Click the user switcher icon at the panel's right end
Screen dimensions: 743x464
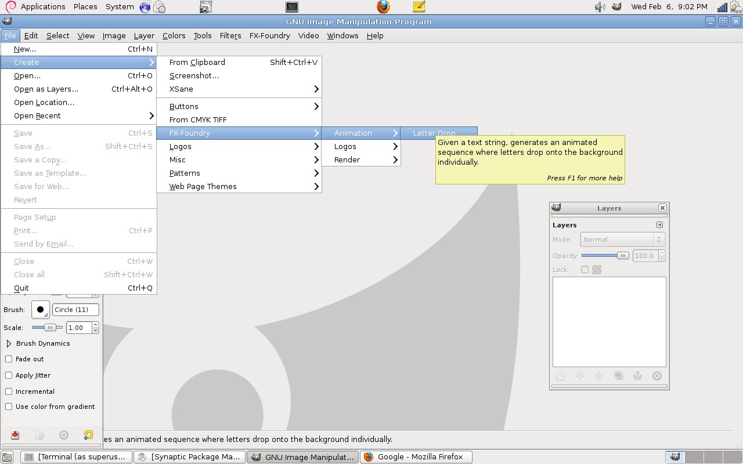click(x=736, y=7)
